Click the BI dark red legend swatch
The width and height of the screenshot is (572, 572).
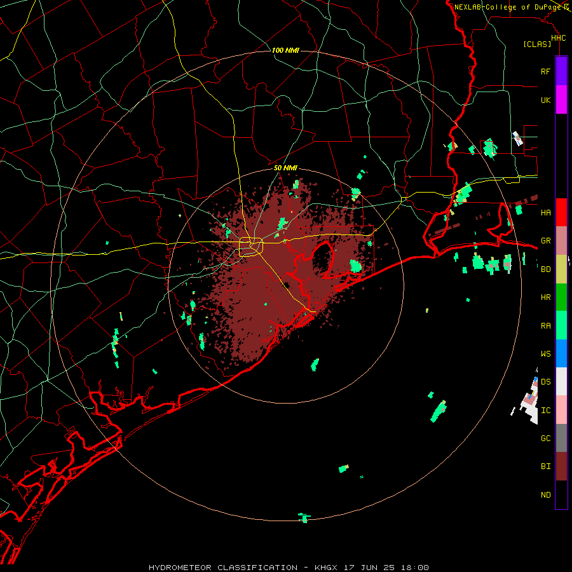click(561, 466)
